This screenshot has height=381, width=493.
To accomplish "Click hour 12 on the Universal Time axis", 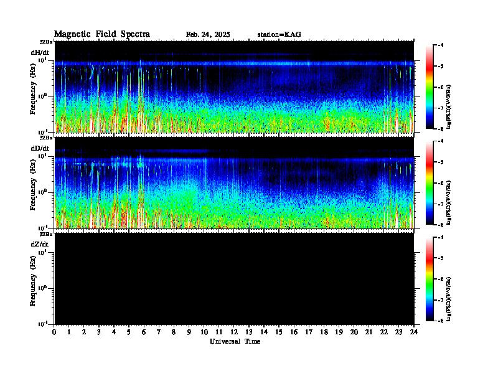I will tap(234, 332).
